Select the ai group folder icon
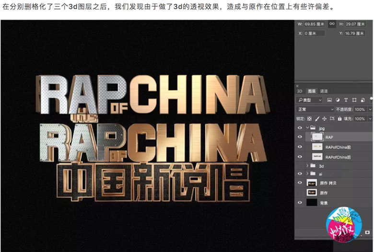This screenshot has width=374, height=252. [313, 173]
